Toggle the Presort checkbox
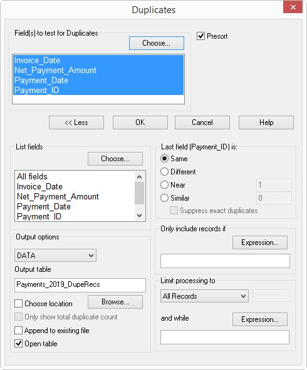Screen dimensions: 307x370 [200, 36]
